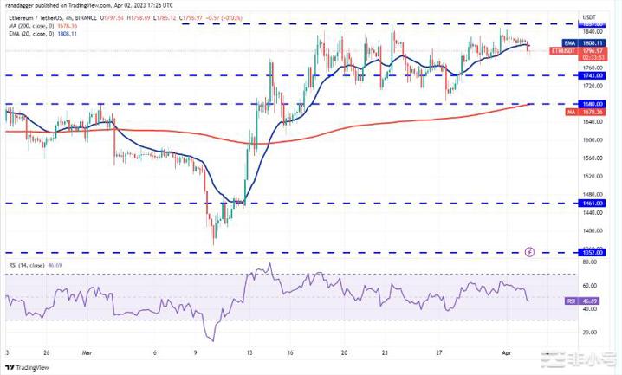Click the purple lightning event icon

click(x=529, y=252)
